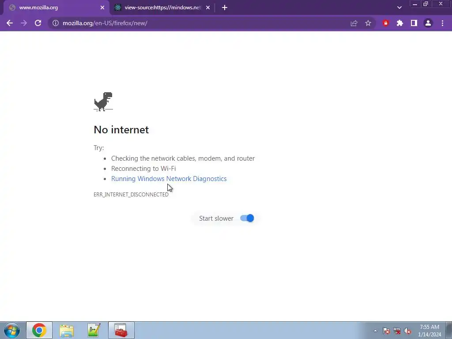View site information icon in address bar
This screenshot has height=339, width=452.
click(x=55, y=23)
